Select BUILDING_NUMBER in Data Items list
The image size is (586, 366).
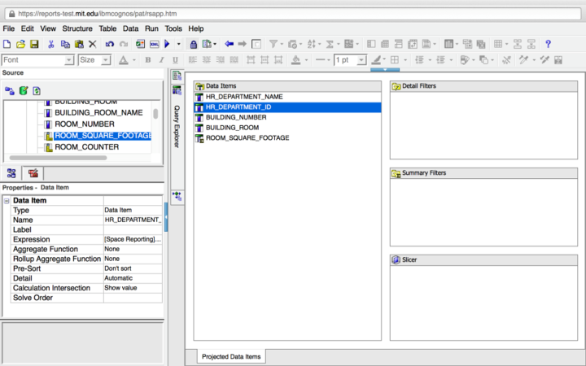[235, 117]
